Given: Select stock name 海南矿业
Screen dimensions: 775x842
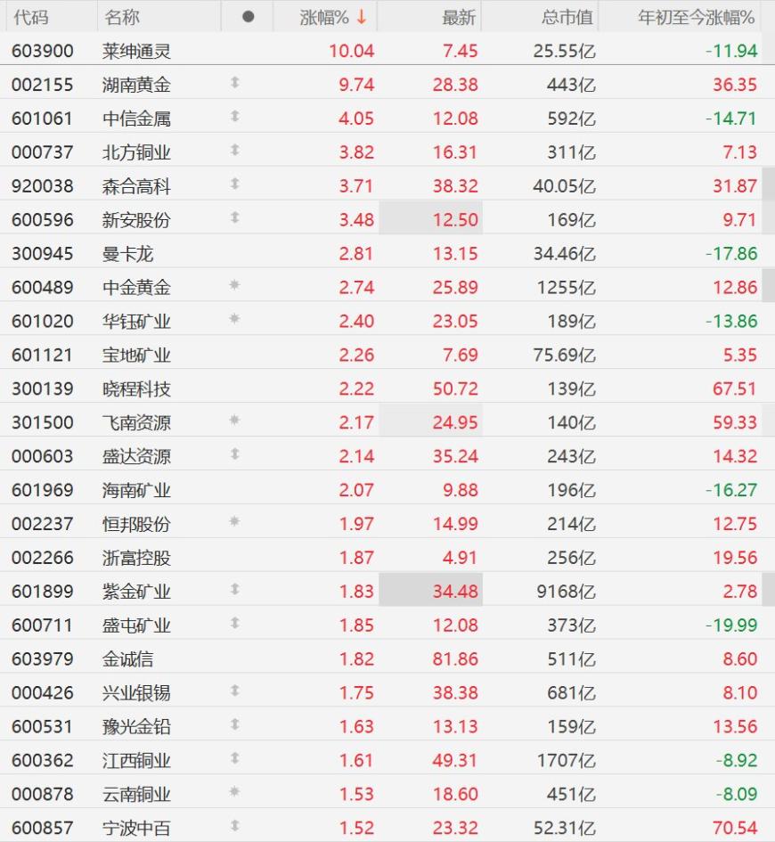Looking at the screenshot, I should click(136, 490).
